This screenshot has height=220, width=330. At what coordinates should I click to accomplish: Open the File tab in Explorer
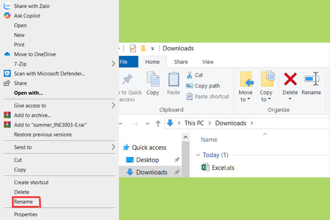pos(128,62)
